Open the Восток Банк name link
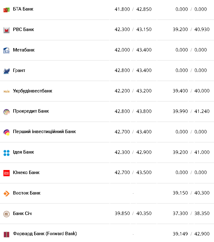 click(x=27, y=193)
